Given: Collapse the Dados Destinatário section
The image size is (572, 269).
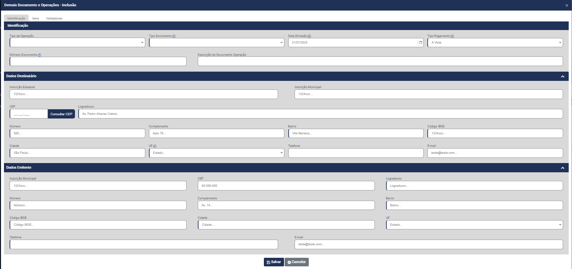Looking at the screenshot, I should click(x=563, y=77).
